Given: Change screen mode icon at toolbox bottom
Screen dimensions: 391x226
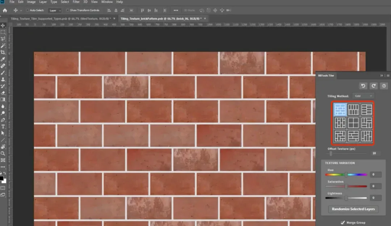Looking at the screenshot, I should point(3,195).
